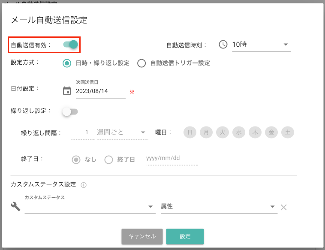Viewport: 325px width, 250px height.
Task: Select Sunday 日 weekday button
Action: (x=190, y=132)
